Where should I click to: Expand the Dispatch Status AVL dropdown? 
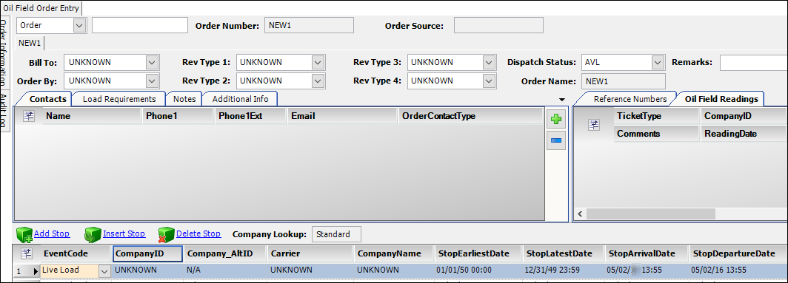click(x=658, y=62)
